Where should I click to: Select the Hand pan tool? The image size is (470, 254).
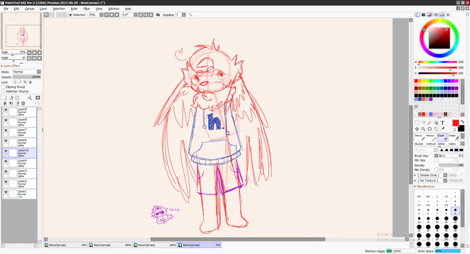click(436, 129)
